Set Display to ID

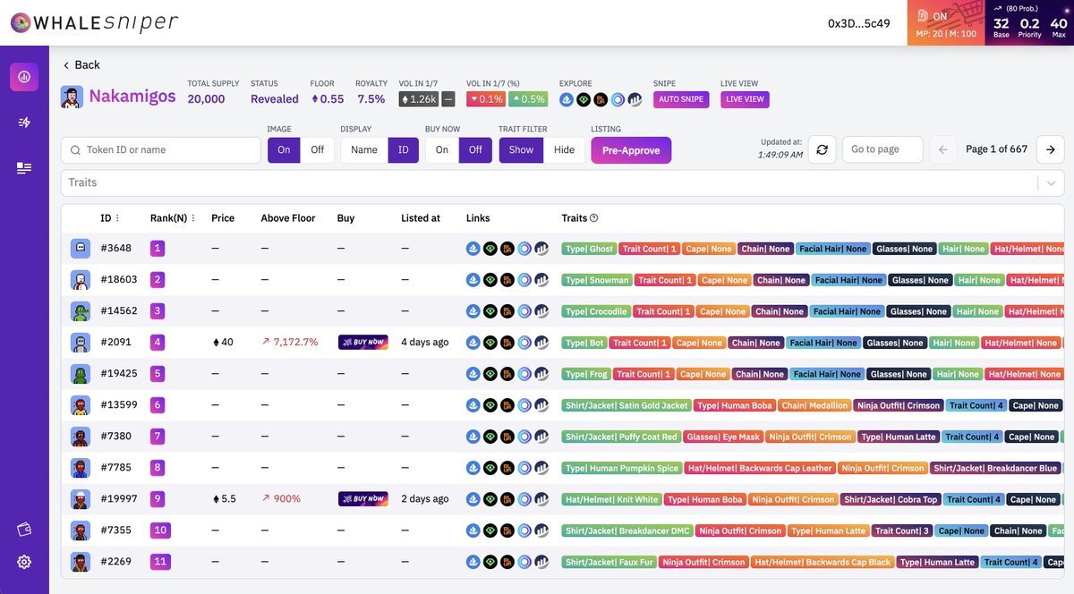[403, 149]
